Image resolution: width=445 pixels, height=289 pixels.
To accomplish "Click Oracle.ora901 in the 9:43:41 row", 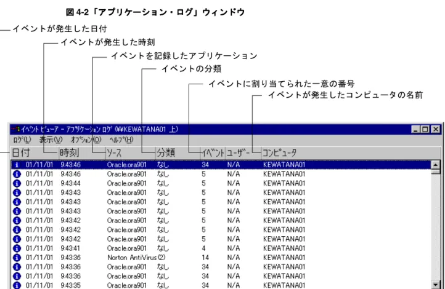I will coord(126,248).
